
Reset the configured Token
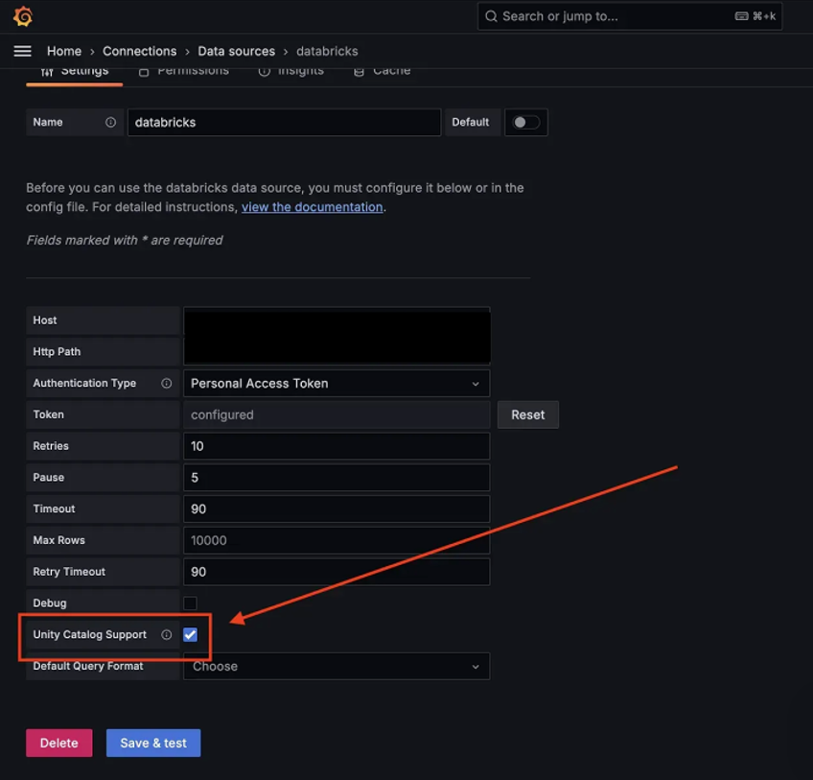point(527,414)
